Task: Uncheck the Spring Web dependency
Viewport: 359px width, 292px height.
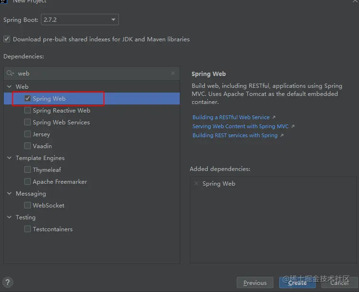Action: 28,99
